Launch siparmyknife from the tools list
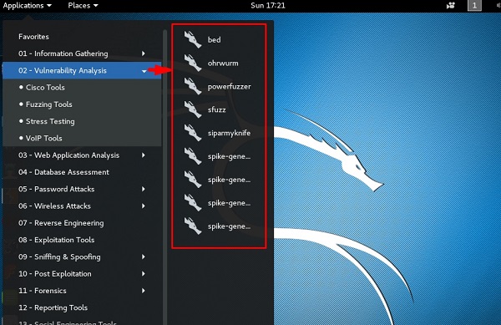The image size is (501, 325). [x=229, y=134]
